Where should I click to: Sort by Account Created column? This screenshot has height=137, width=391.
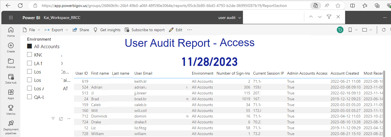tap(345, 74)
